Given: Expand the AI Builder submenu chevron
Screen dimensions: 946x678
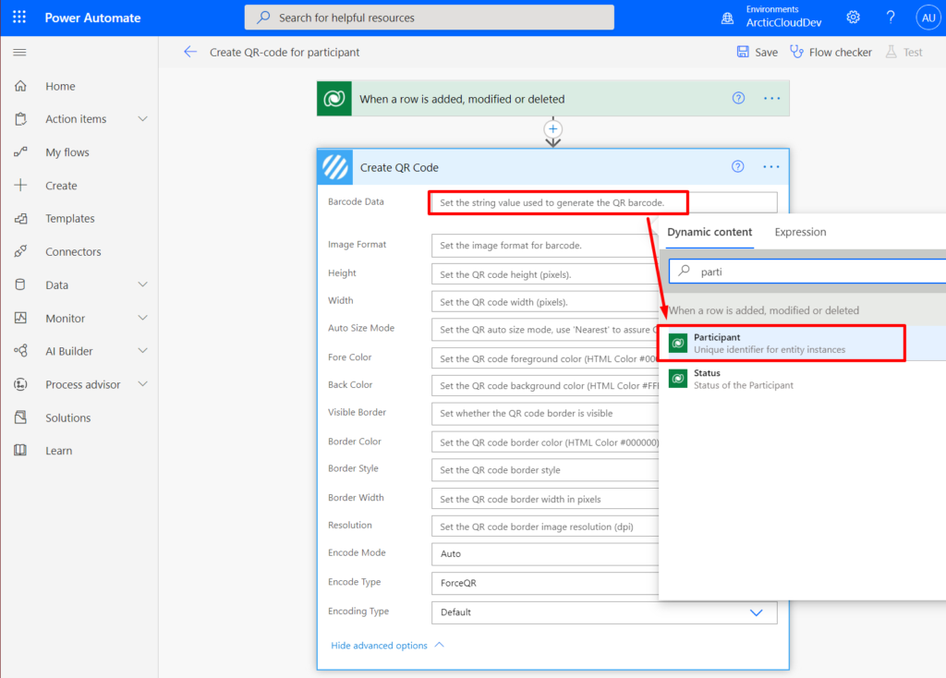Looking at the screenshot, I should (143, 350).
